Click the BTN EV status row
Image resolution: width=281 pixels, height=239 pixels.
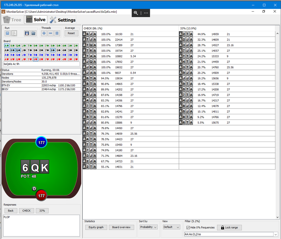click(41, 85)
